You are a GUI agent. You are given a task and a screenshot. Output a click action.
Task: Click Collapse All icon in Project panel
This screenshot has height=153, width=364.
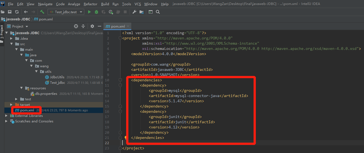tap(83, 26)
